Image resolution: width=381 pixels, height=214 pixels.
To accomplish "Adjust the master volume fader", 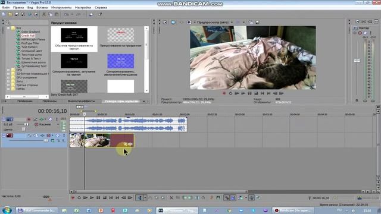I will click(x=357, y=61).
